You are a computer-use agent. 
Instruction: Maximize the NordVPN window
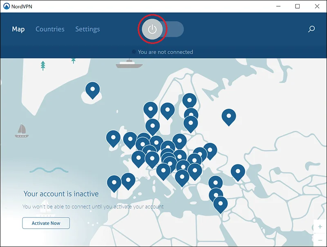(298, 6)
